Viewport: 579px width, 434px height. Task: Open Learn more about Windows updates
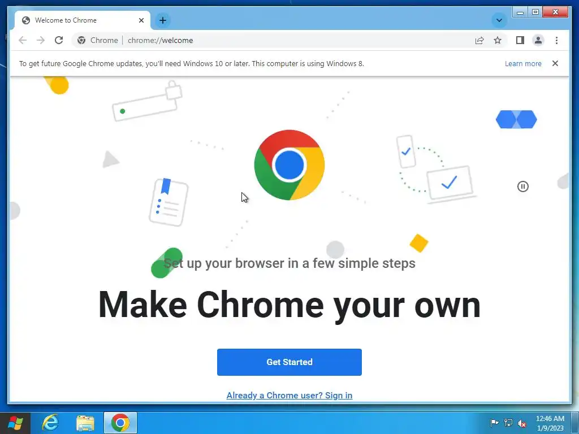coord(523,63)
